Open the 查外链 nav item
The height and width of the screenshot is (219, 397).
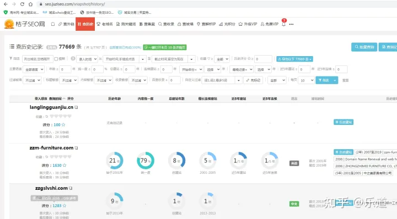[x=66, y=24]
